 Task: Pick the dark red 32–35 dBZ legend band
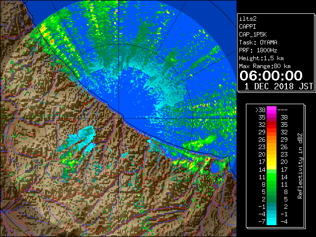[x=272, y=125]
